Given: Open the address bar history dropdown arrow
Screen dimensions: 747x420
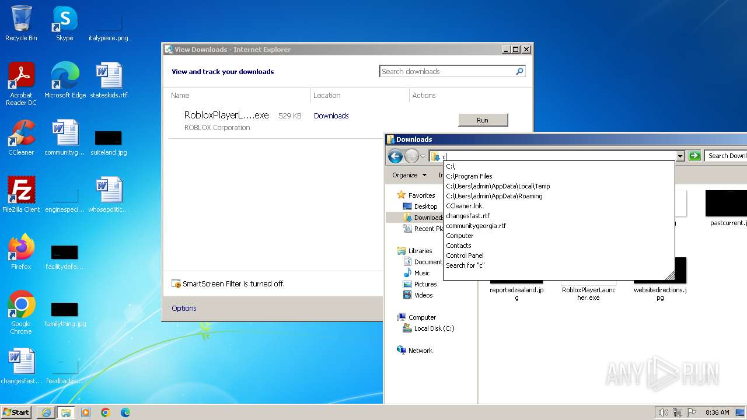Looking at the screenshot, I should point(680,156).
